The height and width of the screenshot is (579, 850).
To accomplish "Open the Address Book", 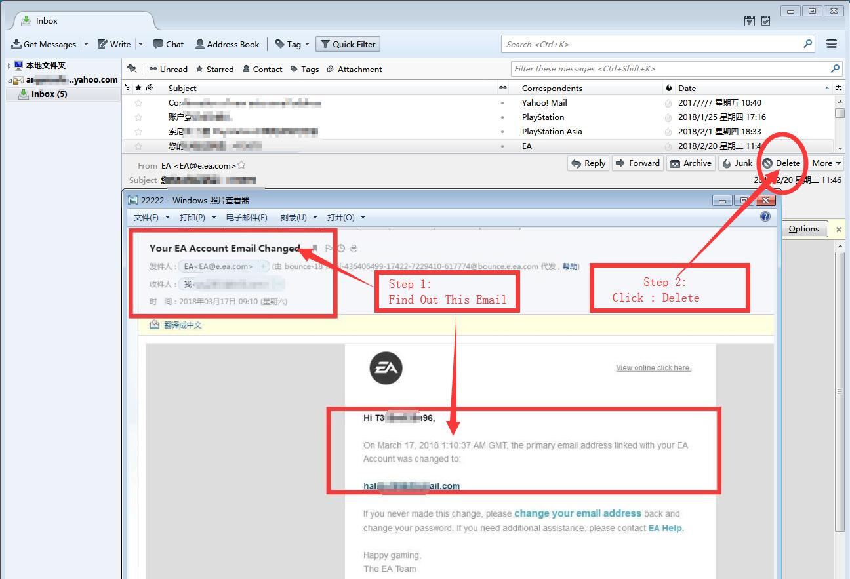I will point(227,44).
